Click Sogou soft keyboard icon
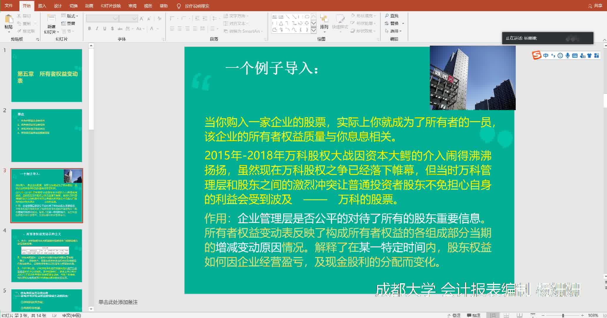This screenshot has width=607, height=318. pos(575,55)
